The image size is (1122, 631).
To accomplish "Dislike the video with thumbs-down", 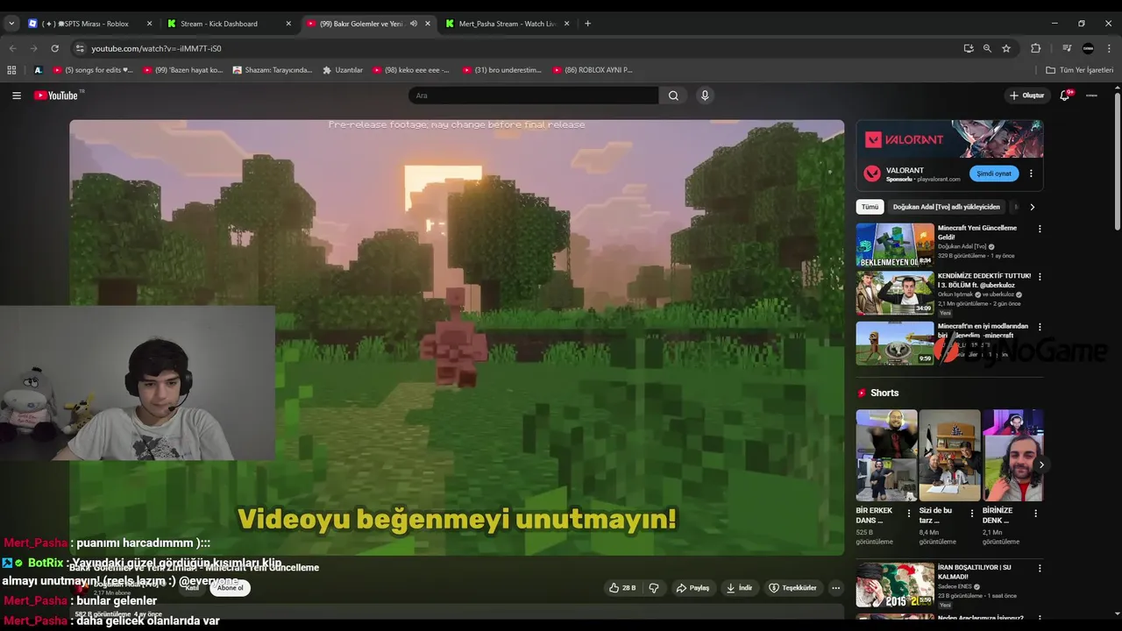I will pos(654,588).
